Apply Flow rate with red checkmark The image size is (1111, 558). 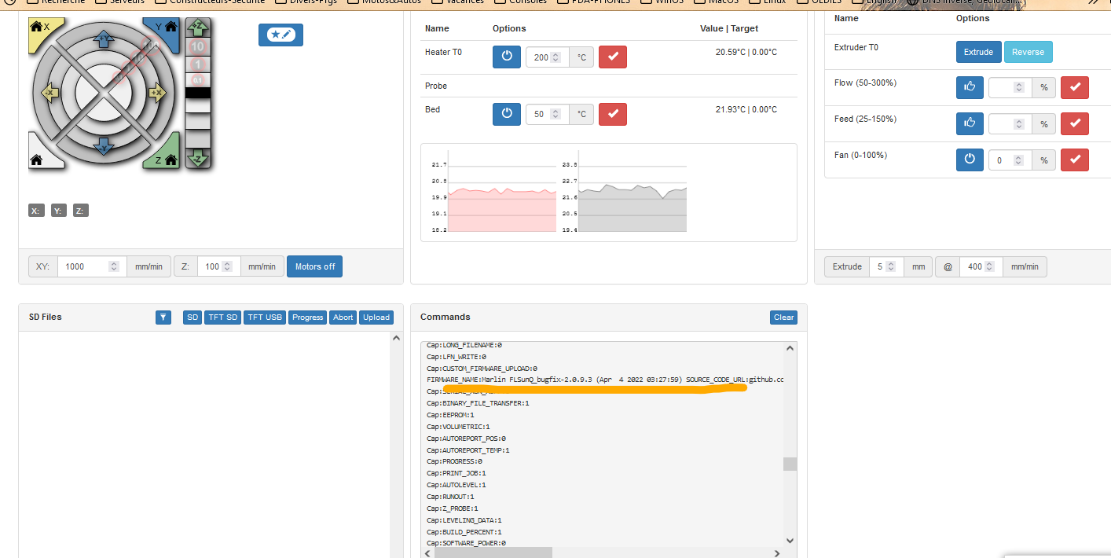(1075, 87)
